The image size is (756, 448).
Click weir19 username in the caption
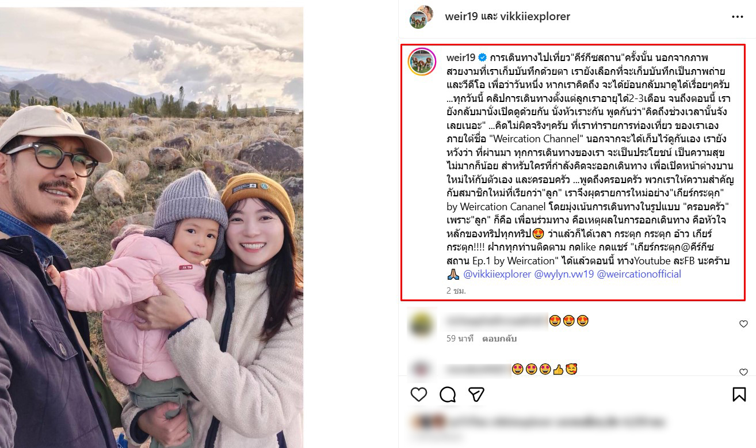pos(461,58)
